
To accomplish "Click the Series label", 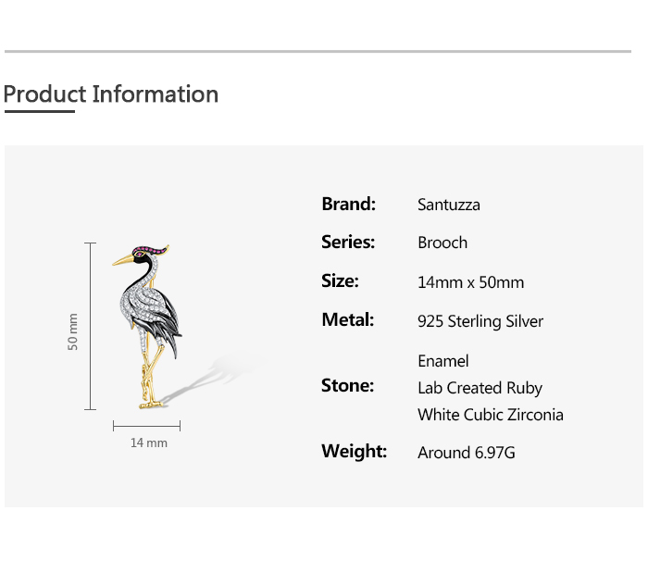I will tap(348, 243).
